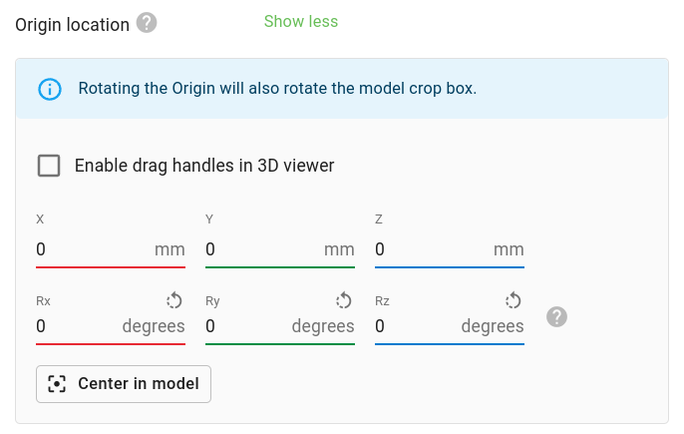Click the rotation info message text
684x434 pixels.
coord(277,89)
